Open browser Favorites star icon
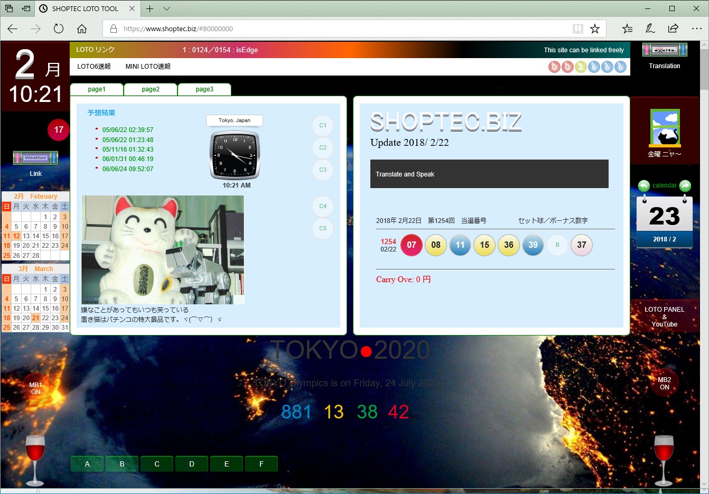This screenshot has height=494, width=709. [x=595, y=29]
